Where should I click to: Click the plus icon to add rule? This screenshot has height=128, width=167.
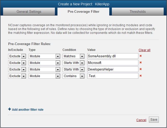10,109
